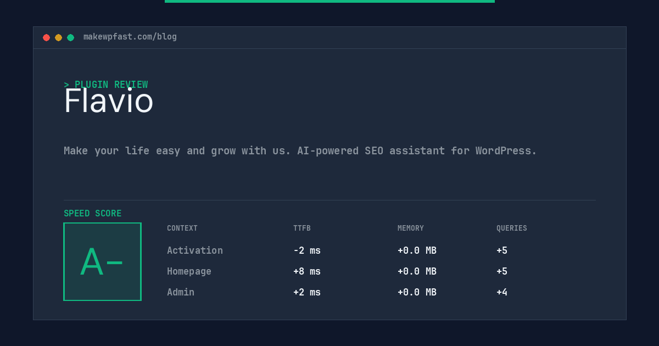Click the Flavio plugin title

(x=109, y=101)
